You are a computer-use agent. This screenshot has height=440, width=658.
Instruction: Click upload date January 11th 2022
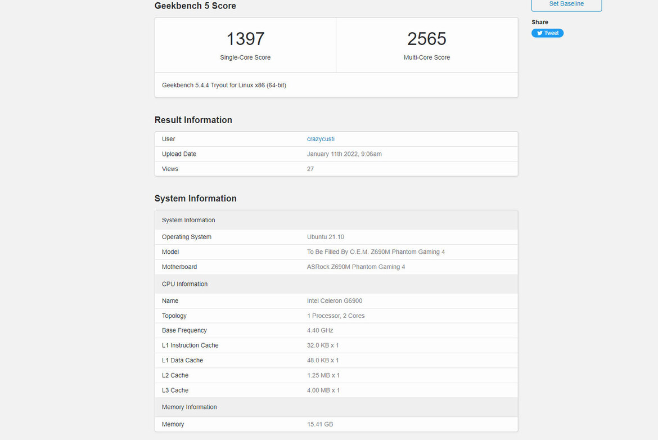coord(344,154)
